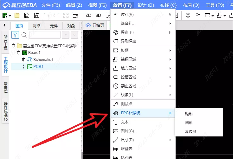The width and height of the screenshot is (233, 159).
Task: Click the search magnifier icon in panel
Action: (24, 35)
